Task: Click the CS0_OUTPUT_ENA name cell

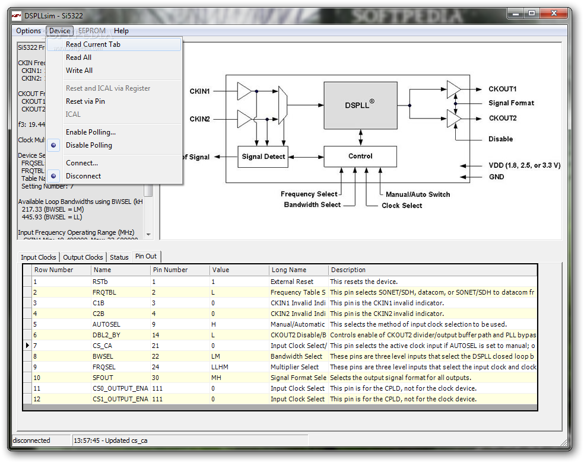Action: [121, 388]
